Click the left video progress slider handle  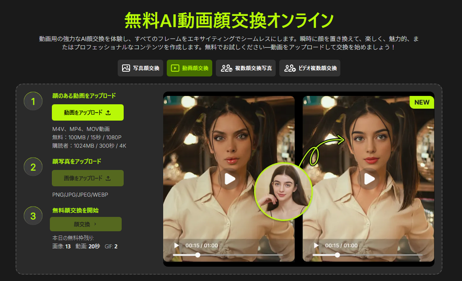tap(197, 255)
